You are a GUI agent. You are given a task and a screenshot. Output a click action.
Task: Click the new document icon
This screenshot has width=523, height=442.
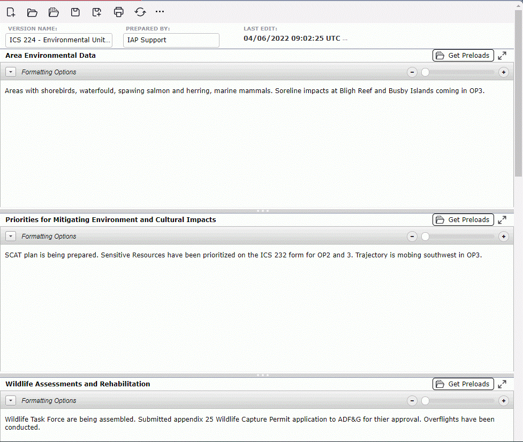(11, 12)
